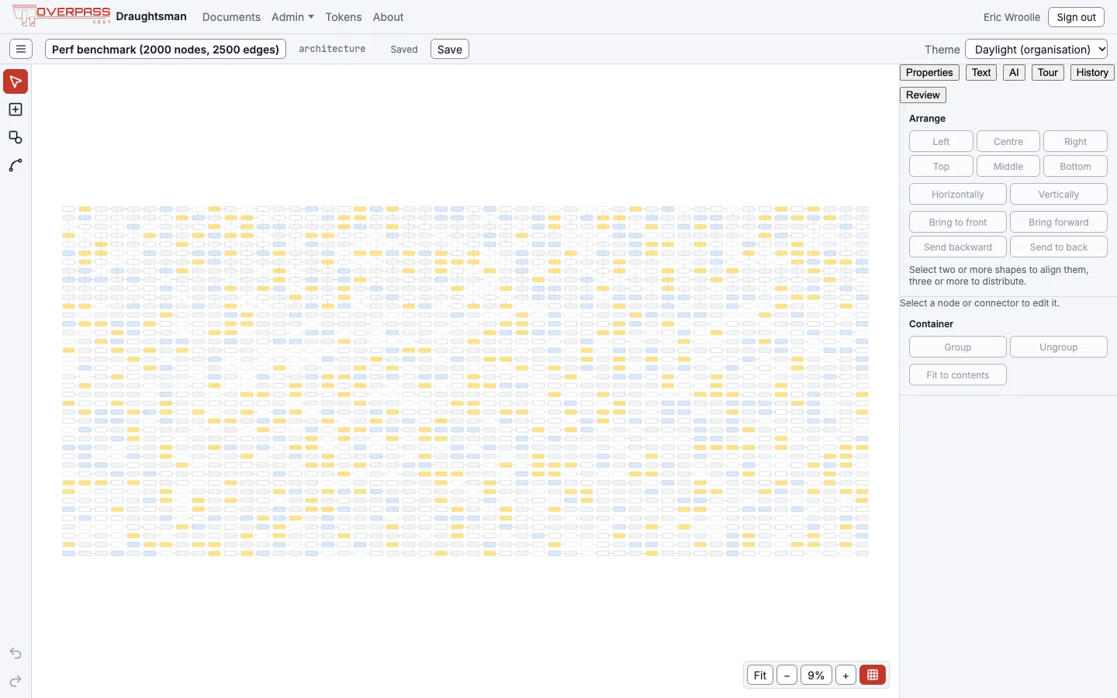Pick the shapes tool in left toolbar
The width and height of the screenshot is (1117, 698).
click(x=16, y=137)
